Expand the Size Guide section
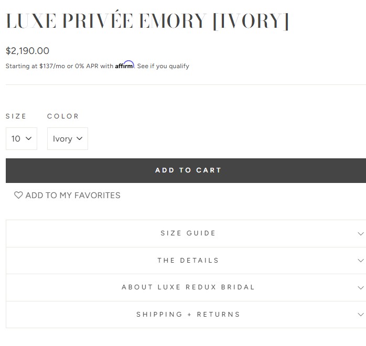 pos(188,233)
